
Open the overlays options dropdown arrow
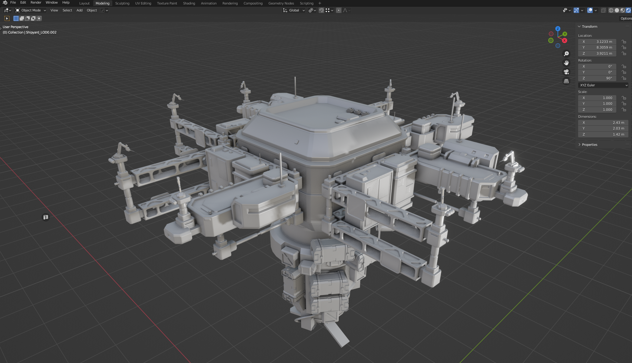[596, 10]
